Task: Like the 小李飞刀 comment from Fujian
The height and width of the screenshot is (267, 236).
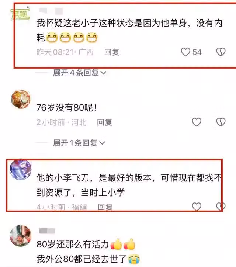Action: click(x=197, y=207)
